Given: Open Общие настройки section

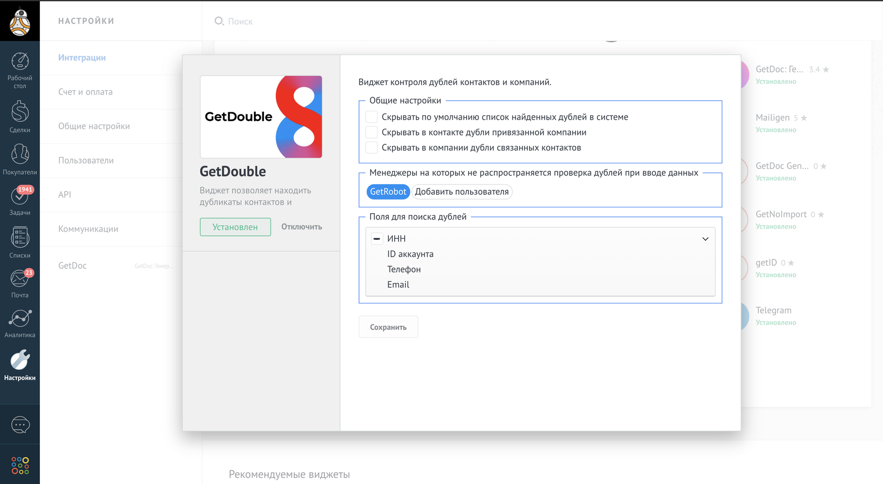Looking at the screenshot, I should click(x=94, y=126).
